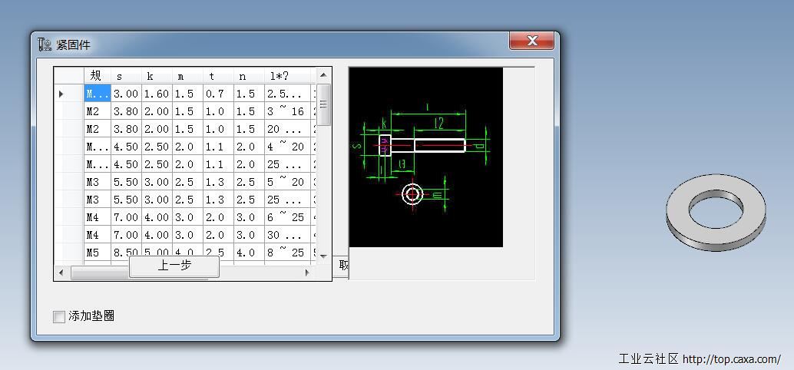
Task: Click the 紧固件 dialog title icon
Action: tap(45, 45)
